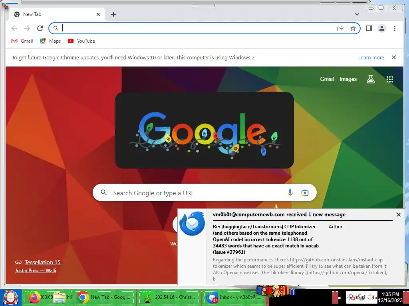The height and width of the screenshot is (306, 409).
Task: Click the share icon in the address bar
Action: pos(340,28)
